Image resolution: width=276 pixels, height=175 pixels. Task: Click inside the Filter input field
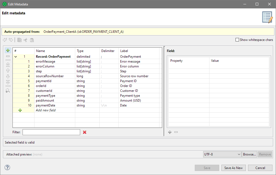(51, 132)
